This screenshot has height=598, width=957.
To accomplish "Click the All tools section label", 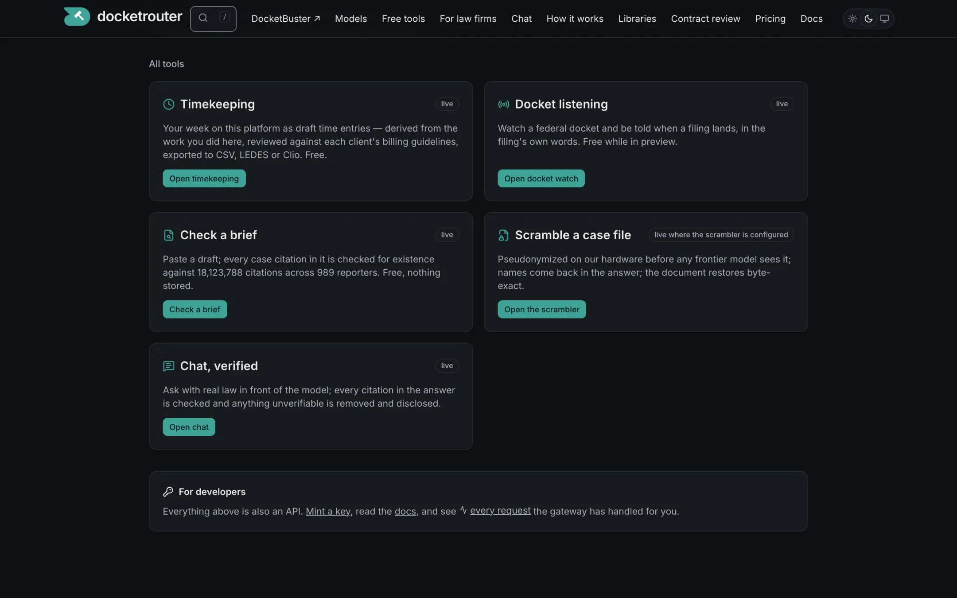I will [x=166, y=64].
